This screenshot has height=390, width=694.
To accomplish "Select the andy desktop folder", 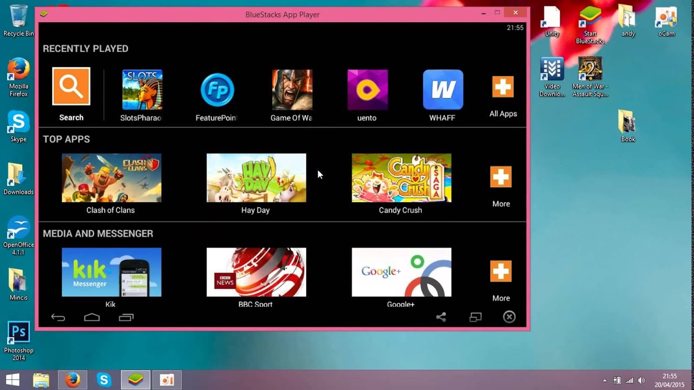I will [628, 21].
